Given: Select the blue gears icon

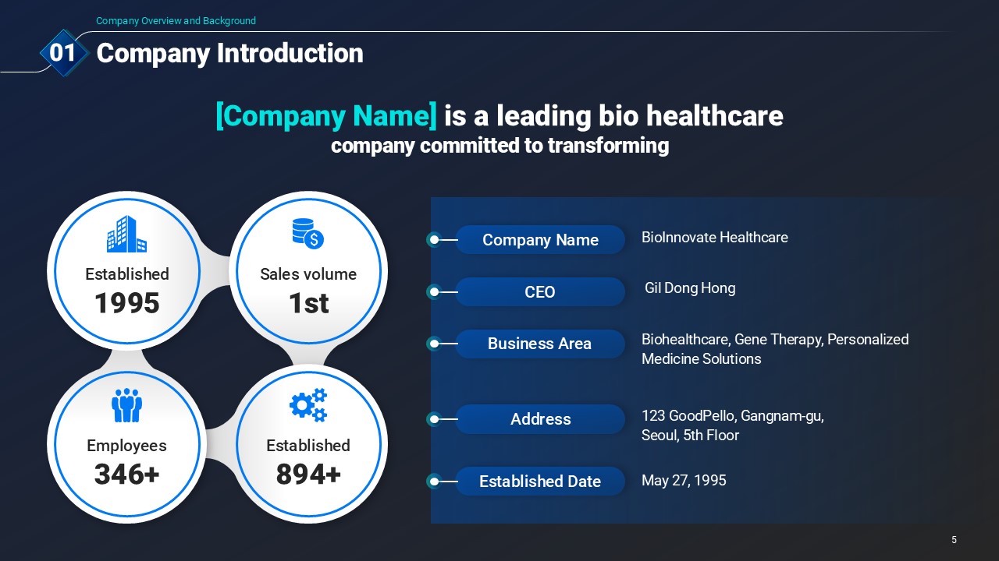Looking at the screenshot, I should click(x=308, y=405).
